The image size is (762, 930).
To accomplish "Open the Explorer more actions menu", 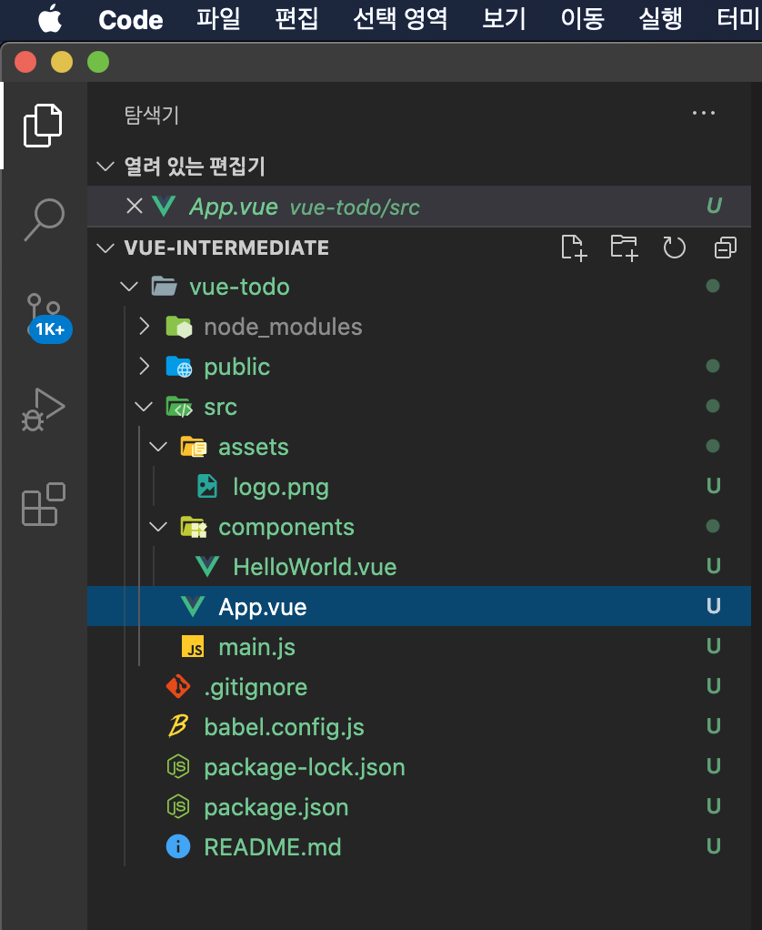I will coord(703,113).
